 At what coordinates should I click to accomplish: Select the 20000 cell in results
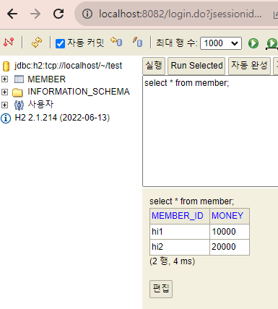click(x=230, y=247)
